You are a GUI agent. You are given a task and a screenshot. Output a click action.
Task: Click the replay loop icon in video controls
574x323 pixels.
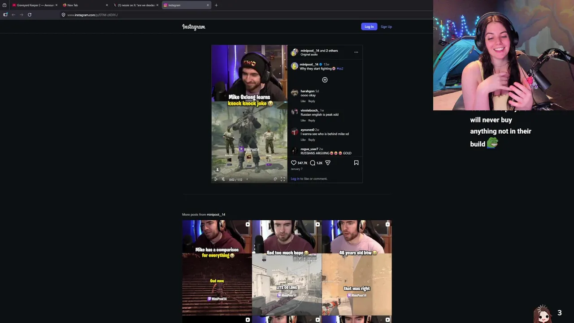coord(275,179)
